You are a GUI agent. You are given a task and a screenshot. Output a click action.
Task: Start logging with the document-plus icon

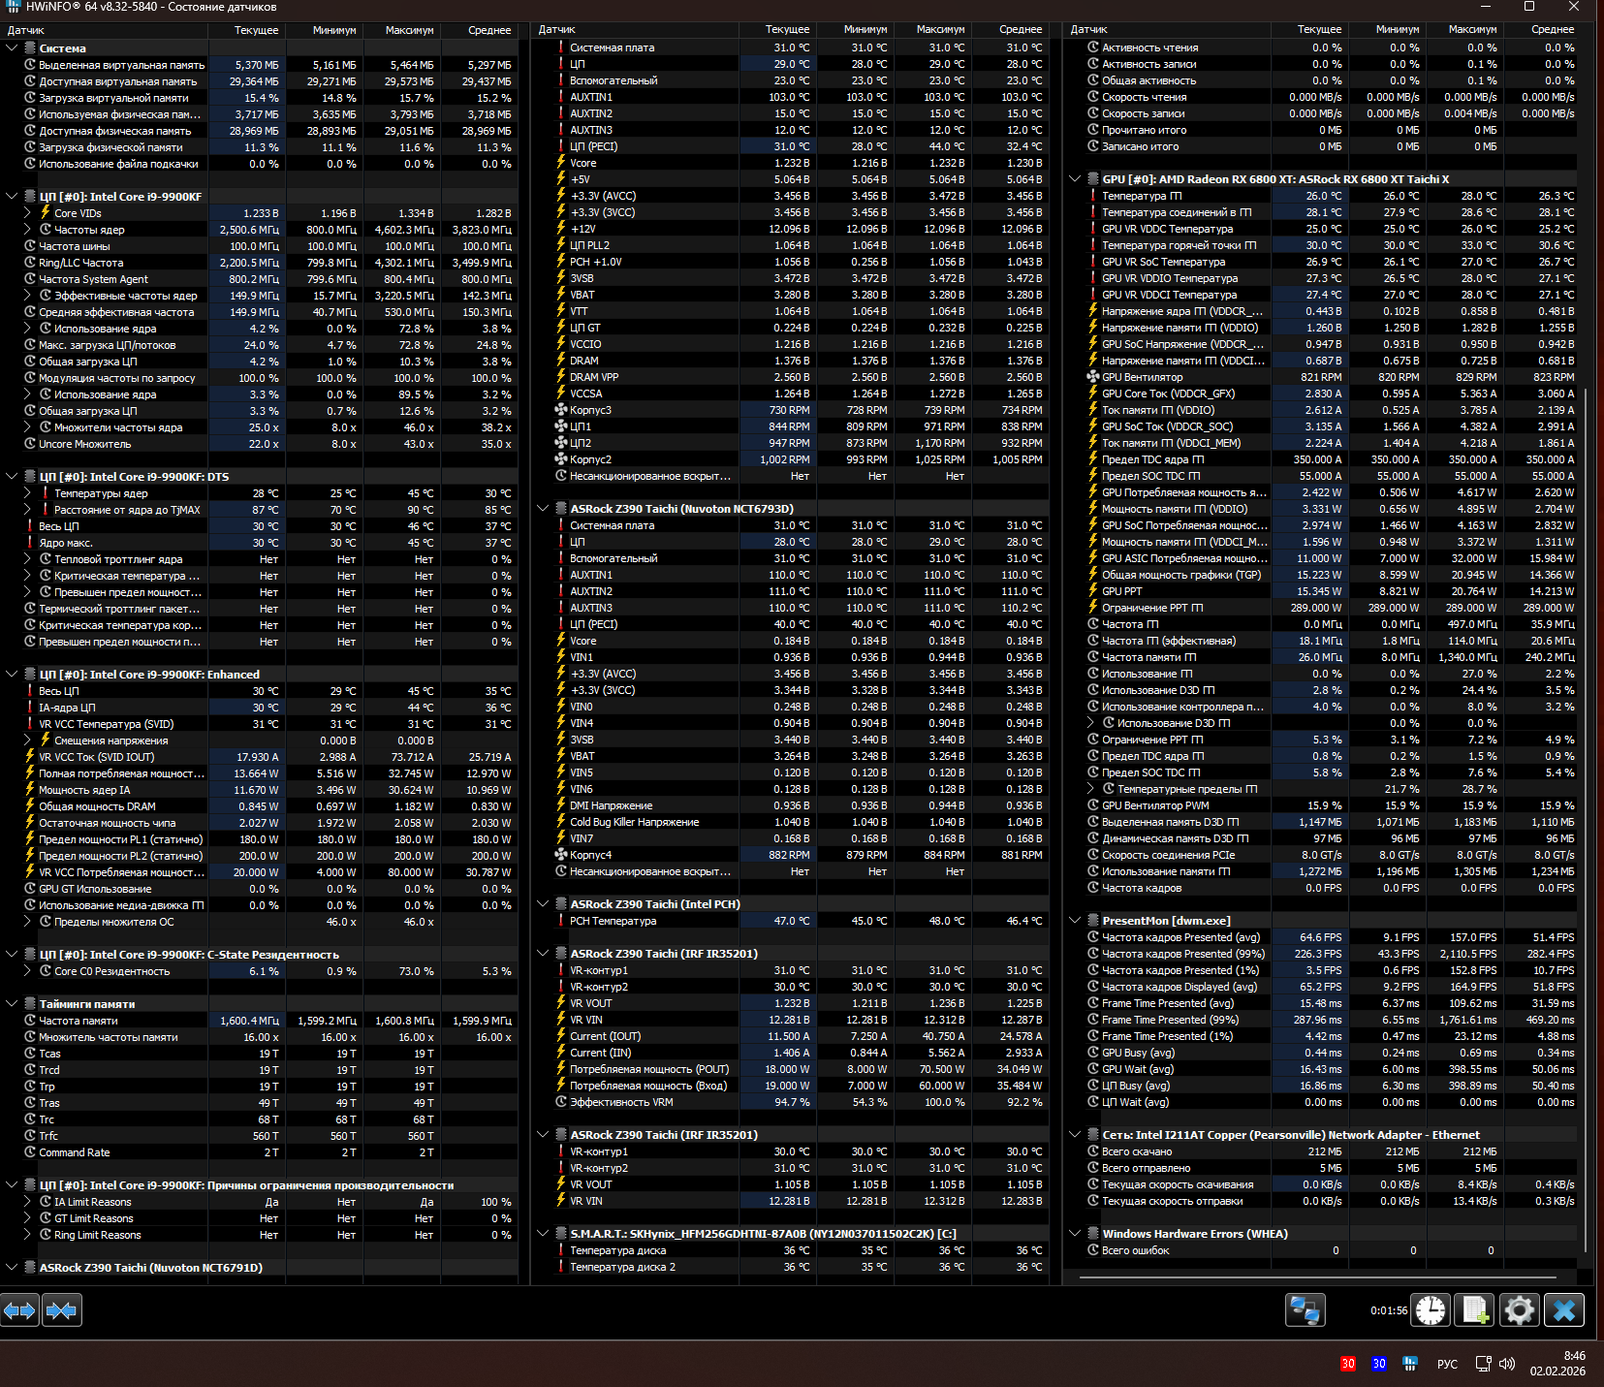[1475, 1310]
